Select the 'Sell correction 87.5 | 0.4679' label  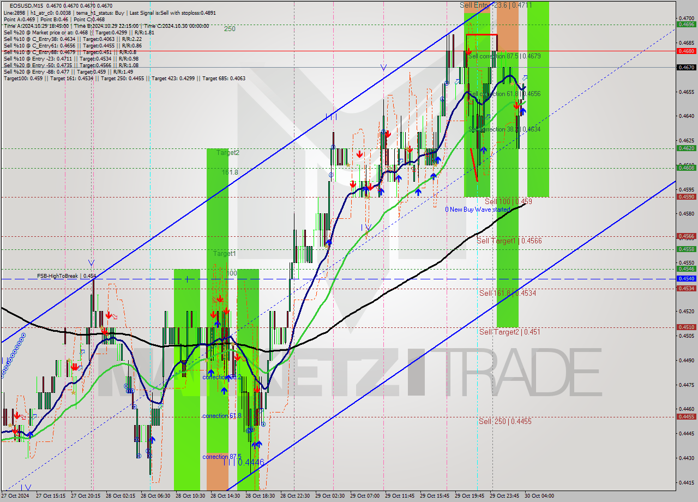coord(504,56)
